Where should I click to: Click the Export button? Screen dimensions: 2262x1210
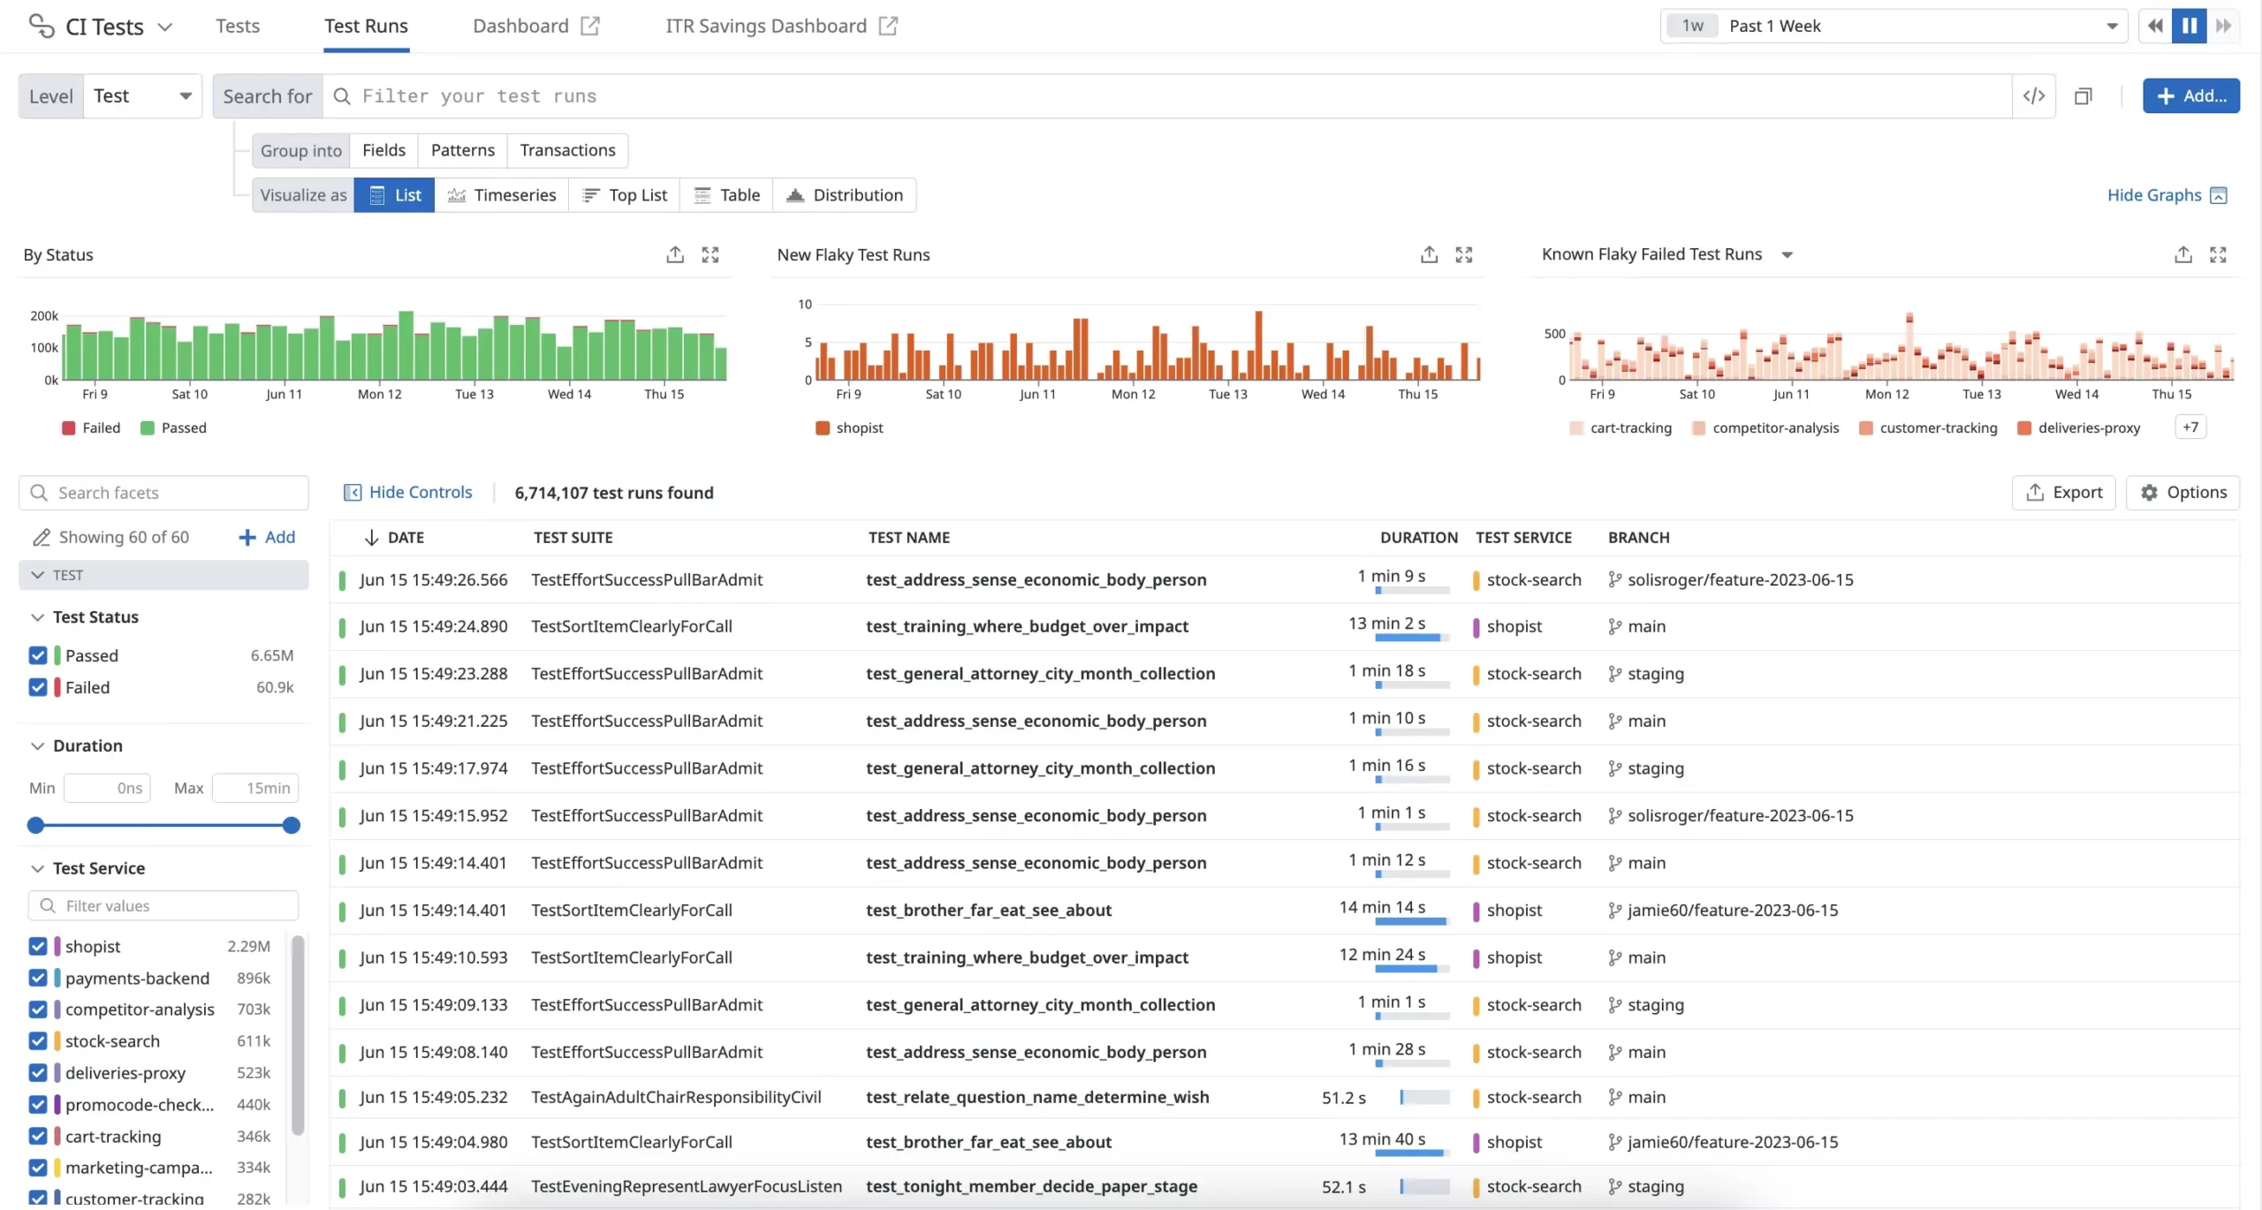click(2063, 492)
